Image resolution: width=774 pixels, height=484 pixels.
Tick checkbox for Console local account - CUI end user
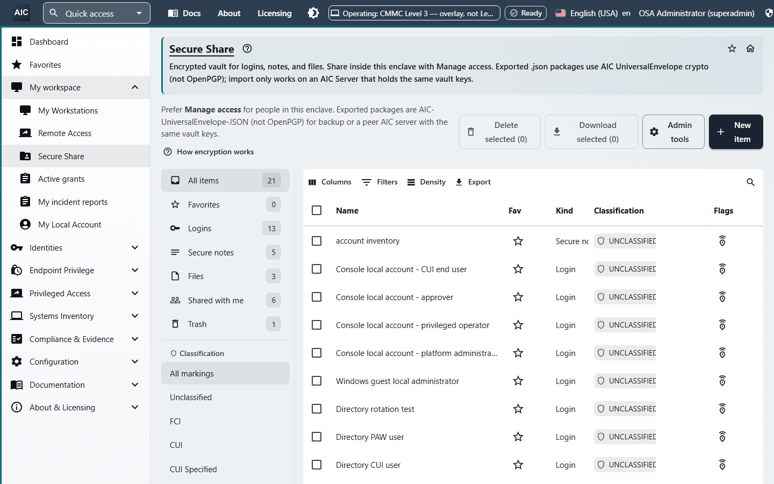click(x=317, y=269)
